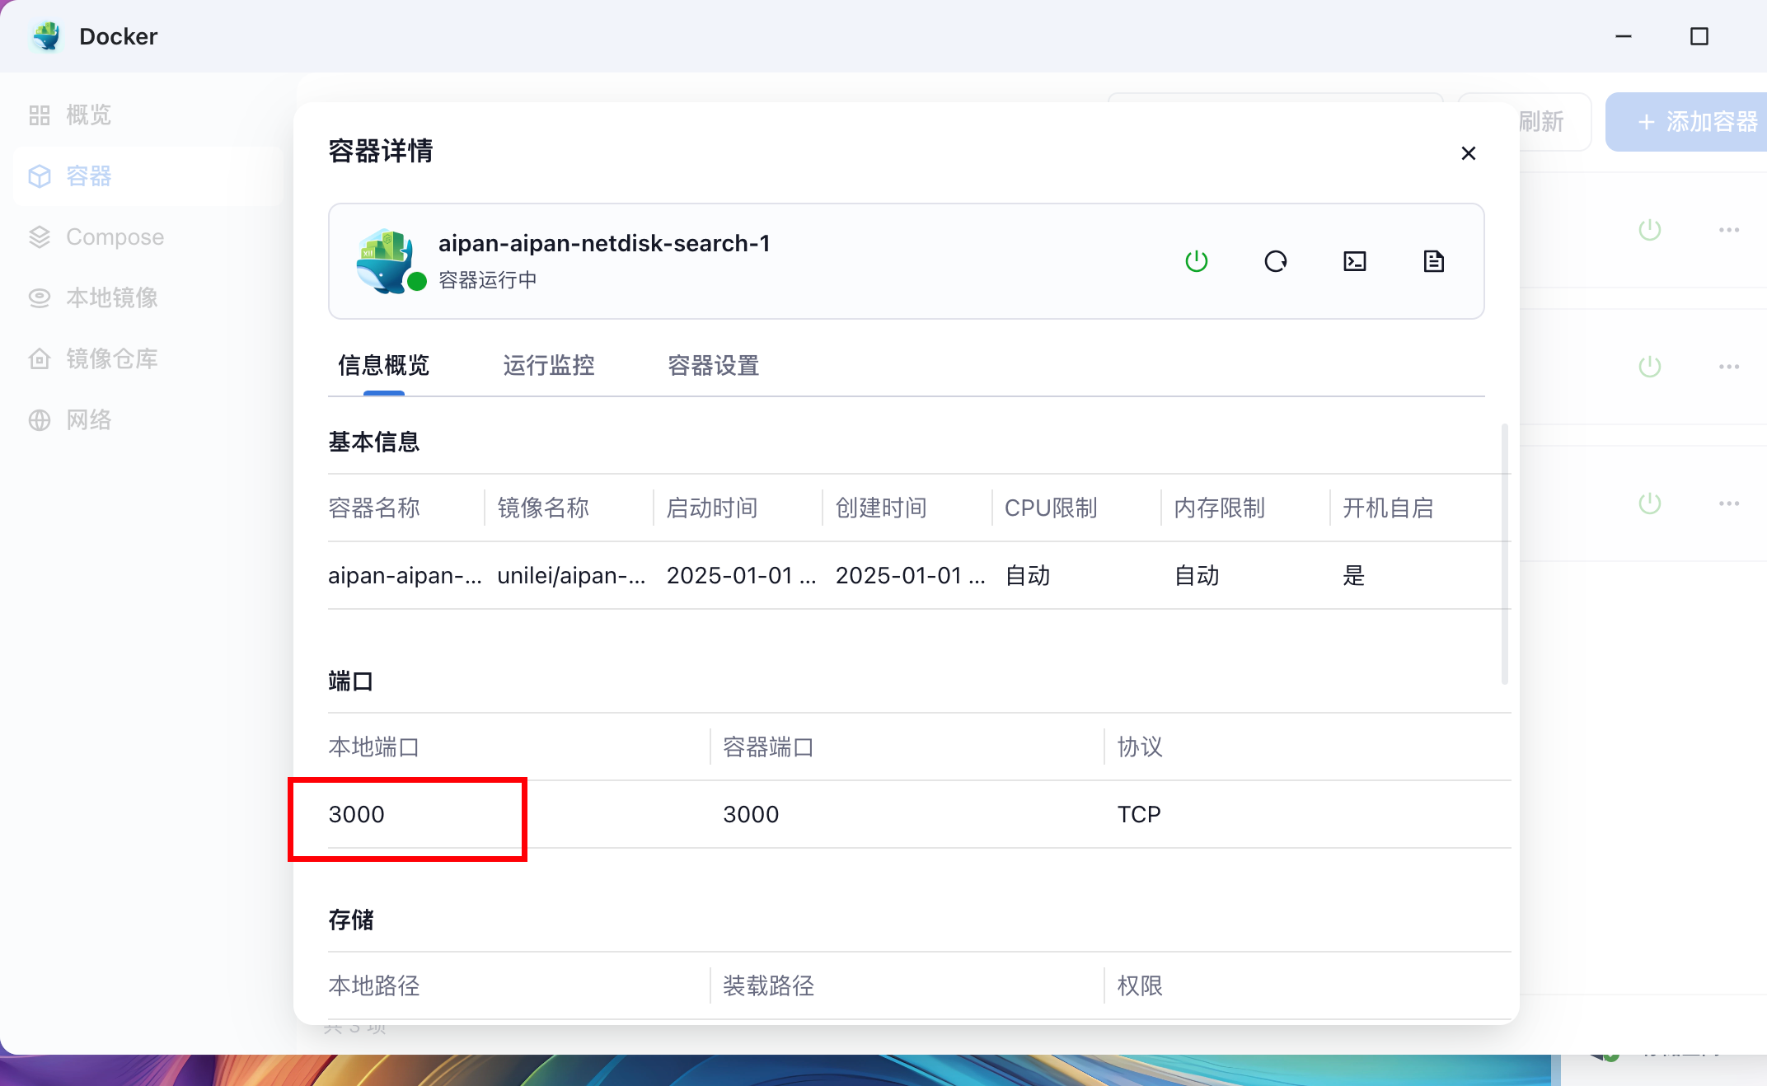Click the unilei/aipan-... image name cell
This screenshot has width=1767, height=1086.
pyautogui.click(x=571, y=575)
